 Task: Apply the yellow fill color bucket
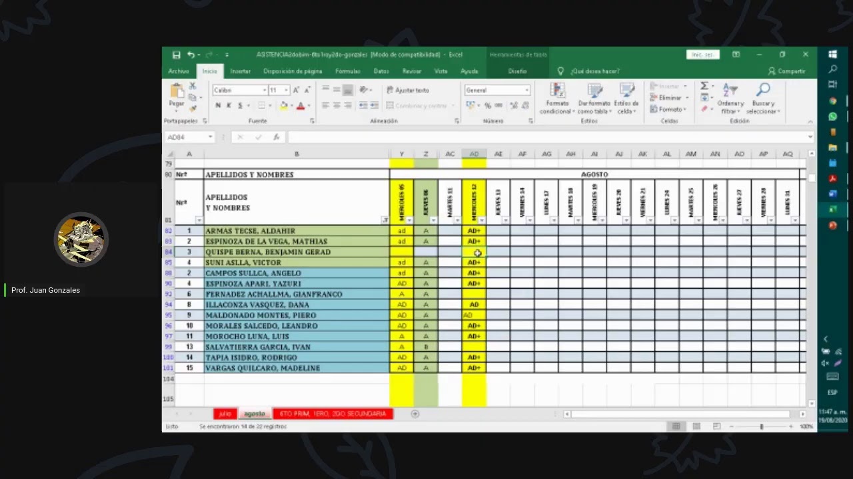tap(284, 106)
